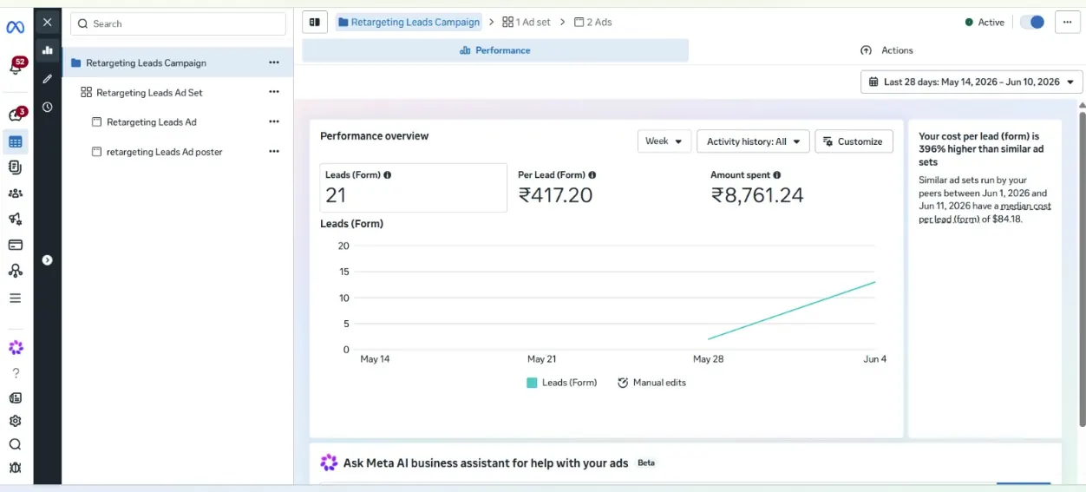Click the Meta logo icon
Screen dimensions: 1086x492
pos(15,28)
